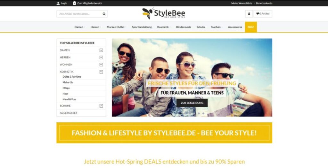
Task: Open the Zum Mitgliederbereich link
Action: 90,3
